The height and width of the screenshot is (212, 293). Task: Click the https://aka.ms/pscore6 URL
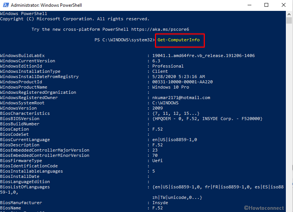click(160, 29)
